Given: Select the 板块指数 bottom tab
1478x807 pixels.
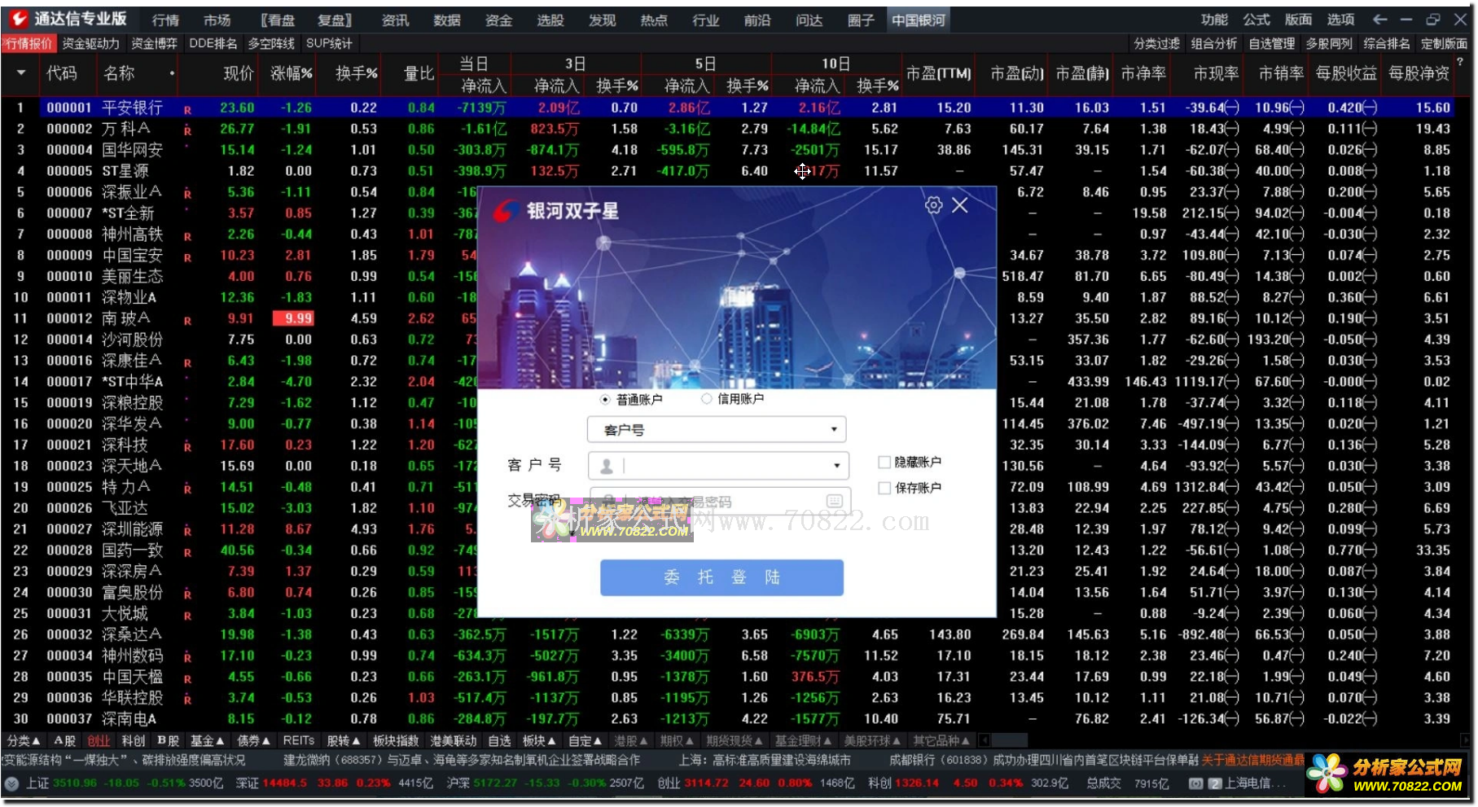Looking at the screenshot, I should point(396,740).
